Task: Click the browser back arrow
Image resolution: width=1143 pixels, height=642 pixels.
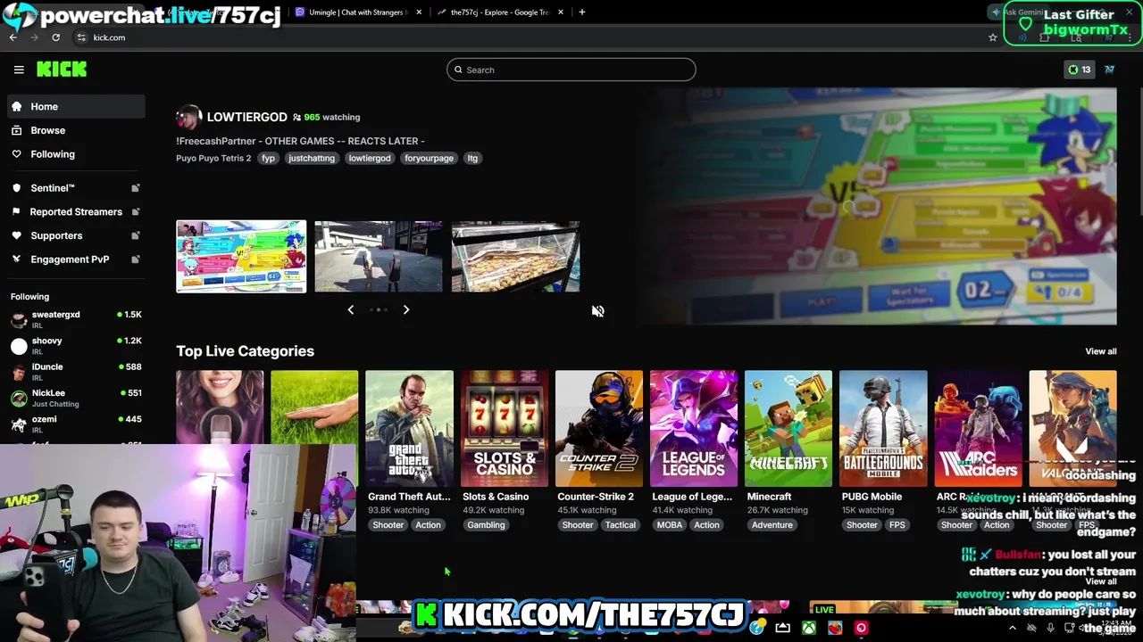Action: pyautogui.click(x=13, y=37)
